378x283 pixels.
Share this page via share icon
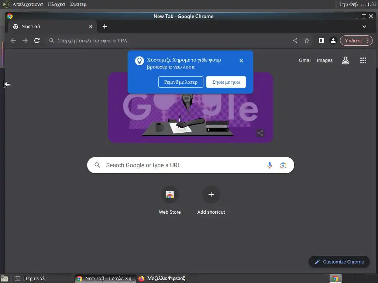tap(295, 41)
